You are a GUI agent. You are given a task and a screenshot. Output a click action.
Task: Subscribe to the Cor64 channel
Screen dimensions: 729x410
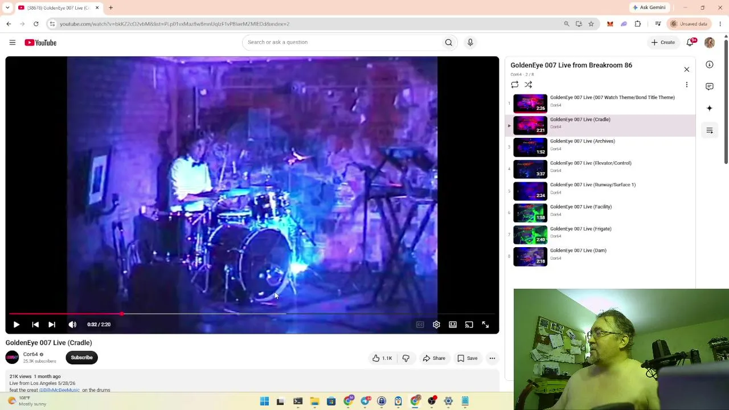[x=81, y=358]
